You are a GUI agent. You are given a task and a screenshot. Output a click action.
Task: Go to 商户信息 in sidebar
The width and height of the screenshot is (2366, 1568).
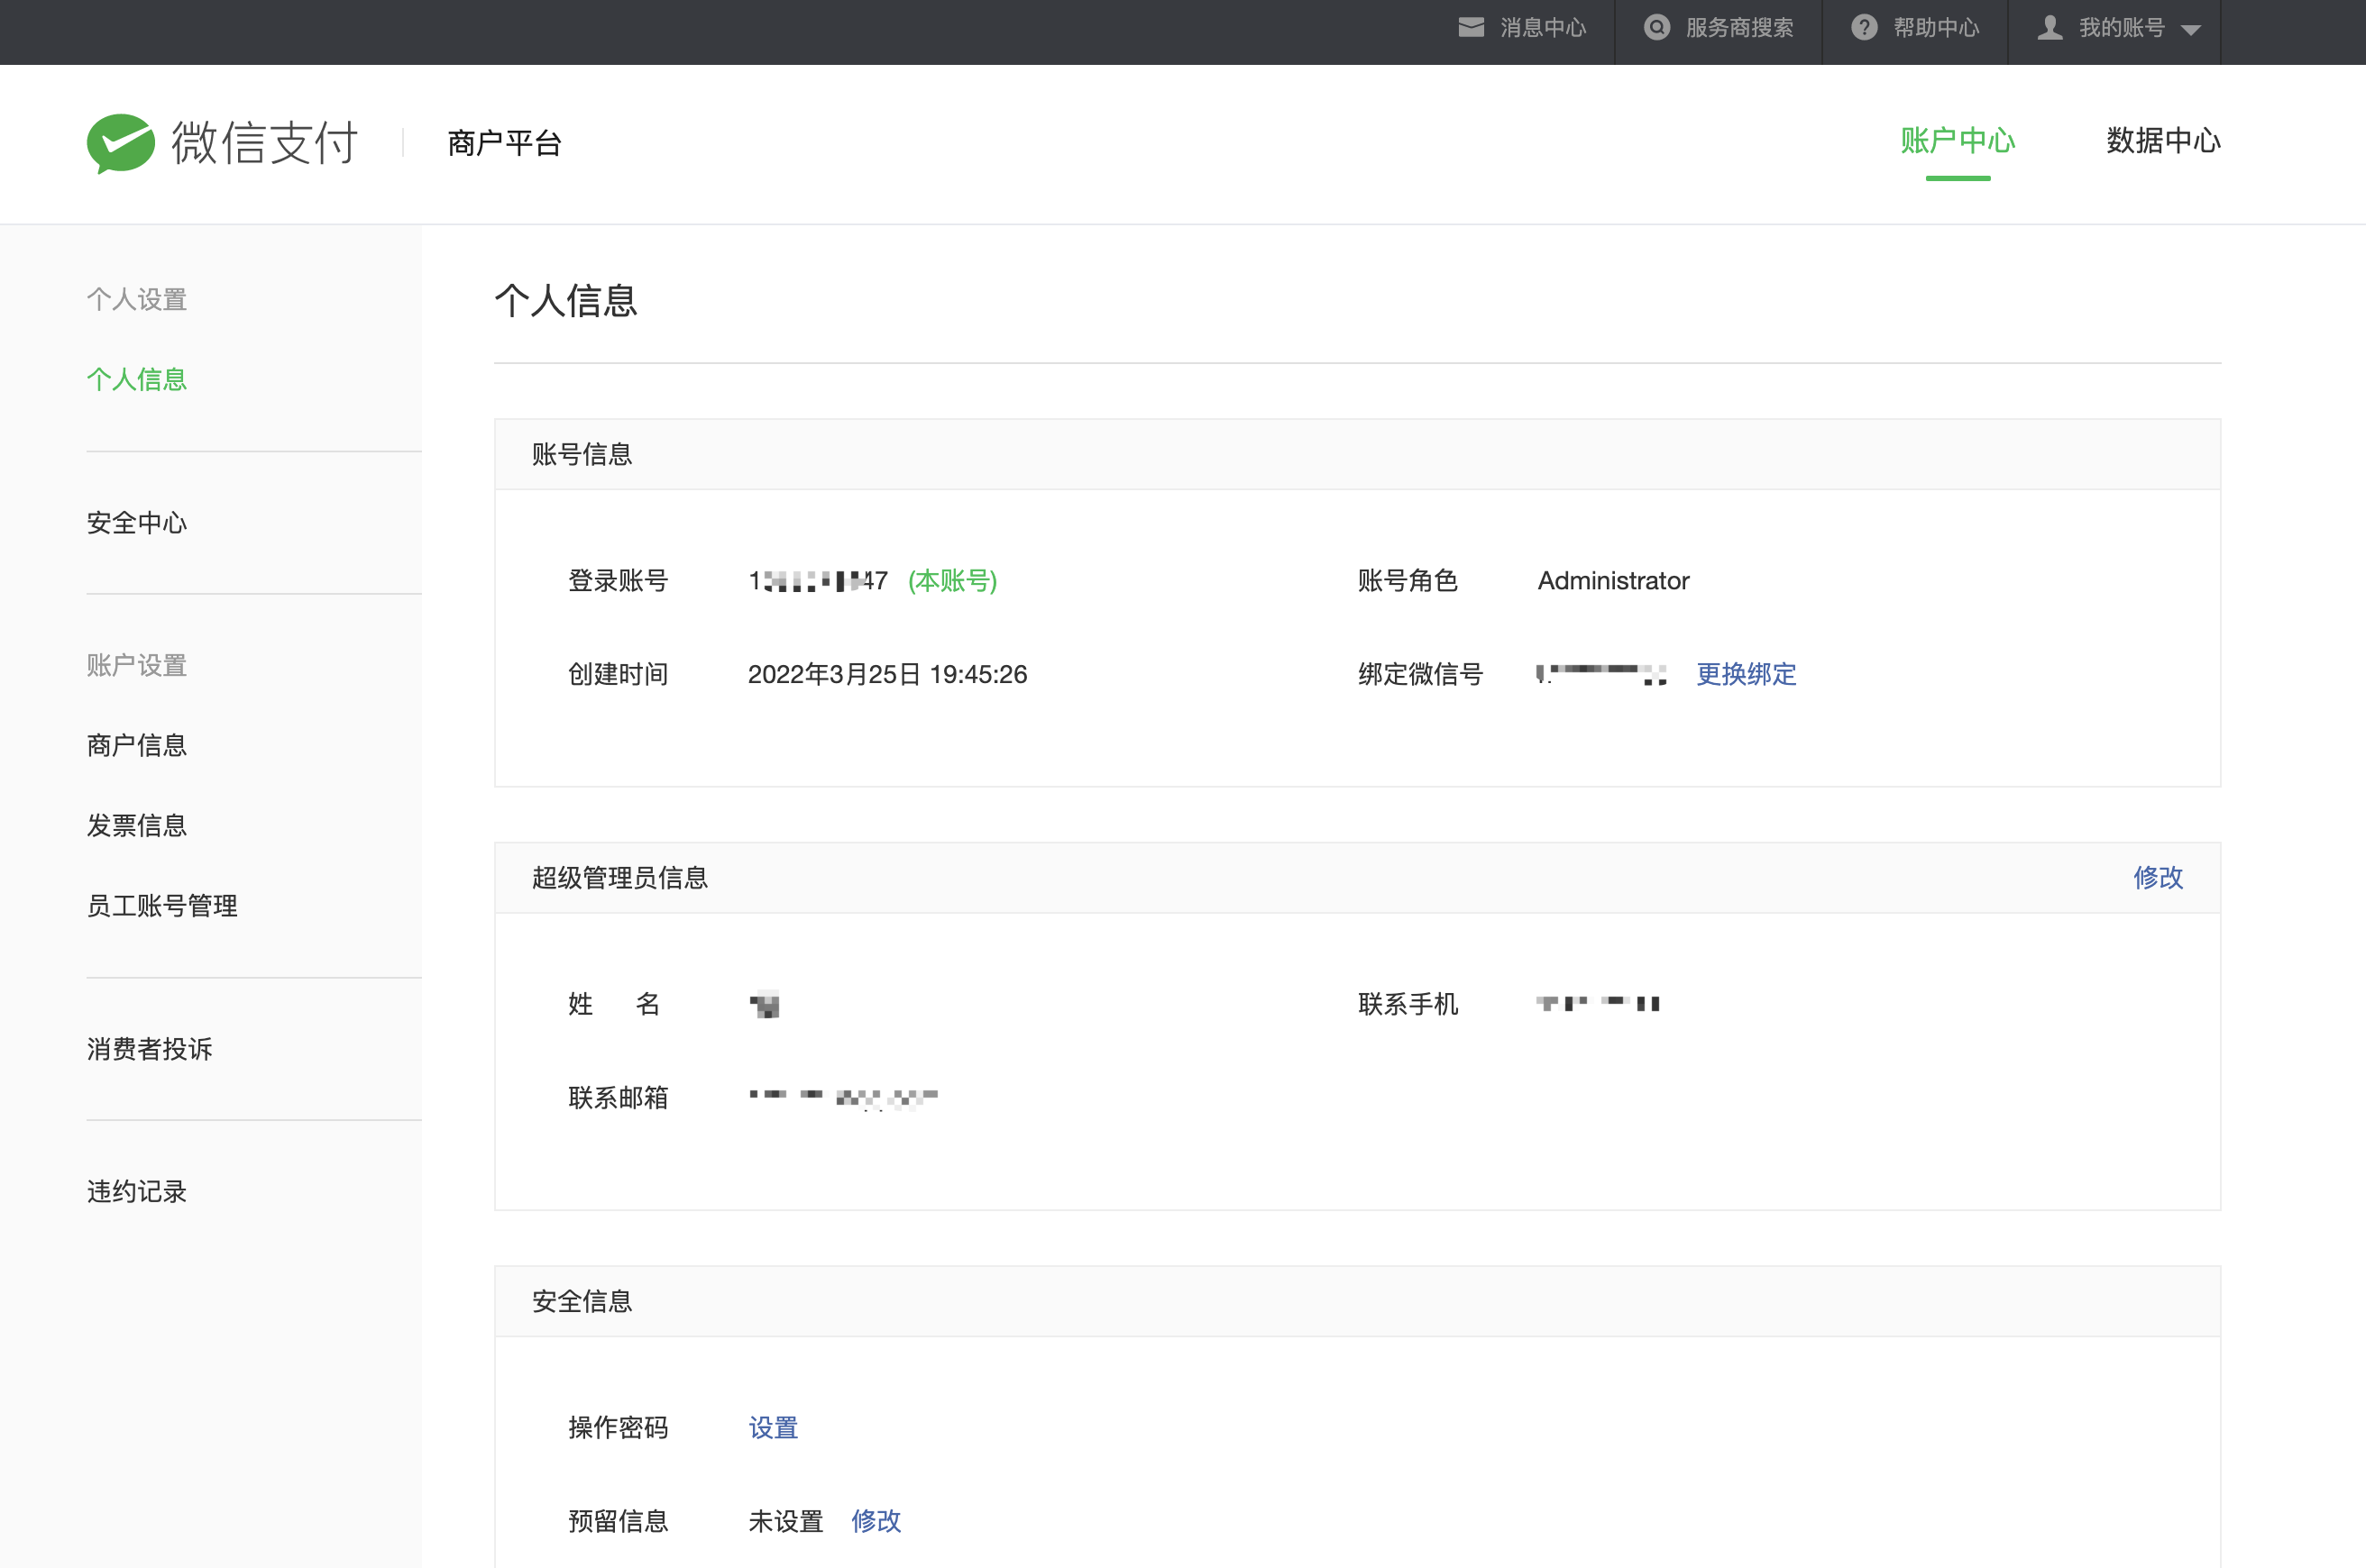(137, 745)
